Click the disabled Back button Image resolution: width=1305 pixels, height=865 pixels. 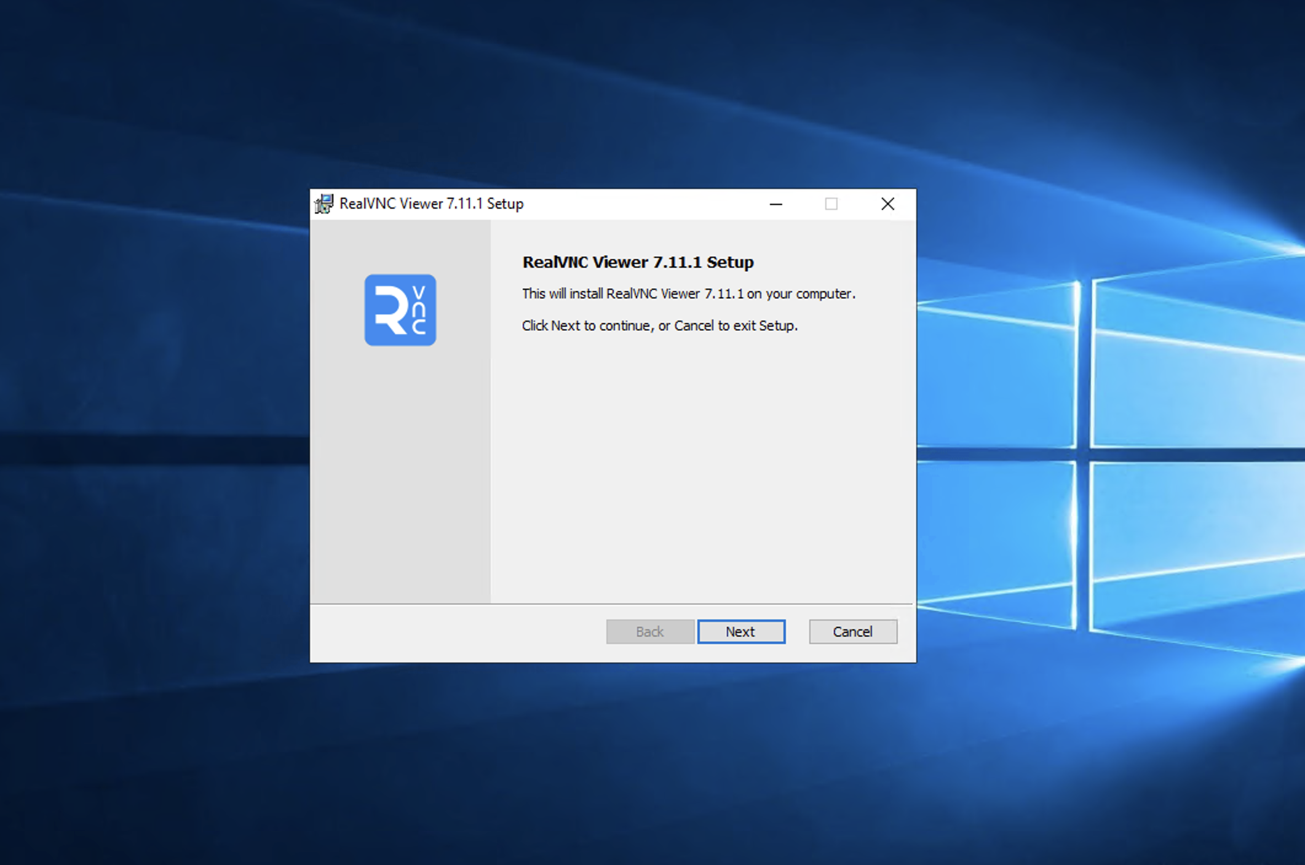[649, 631]
